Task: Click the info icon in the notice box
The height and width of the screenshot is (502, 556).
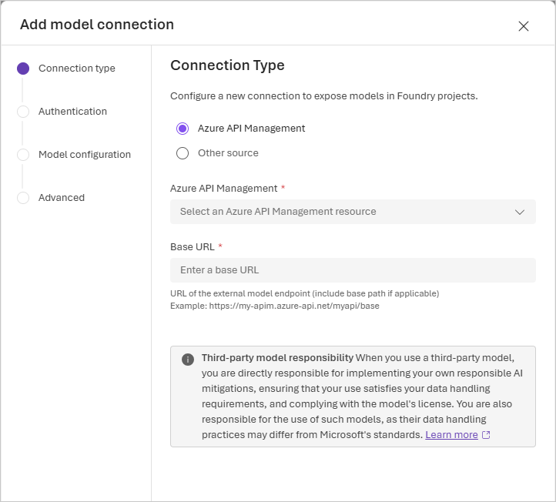Action: [x=188, y=359]
